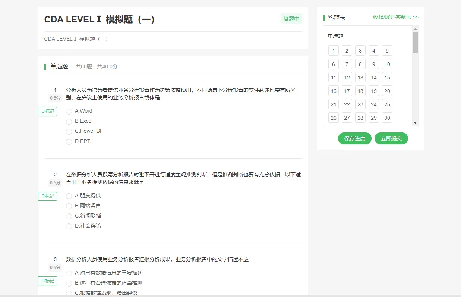461x297 pixels.
Task: Choose C.Power BI radio option
Action: [x=69, y=131]
